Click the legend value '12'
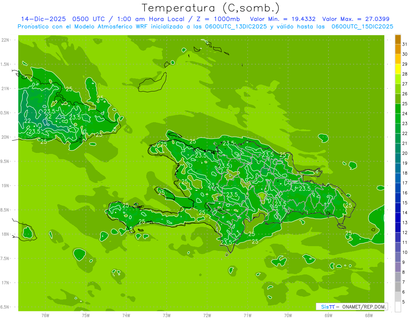 pyautogui.click(x=405, y=232)
